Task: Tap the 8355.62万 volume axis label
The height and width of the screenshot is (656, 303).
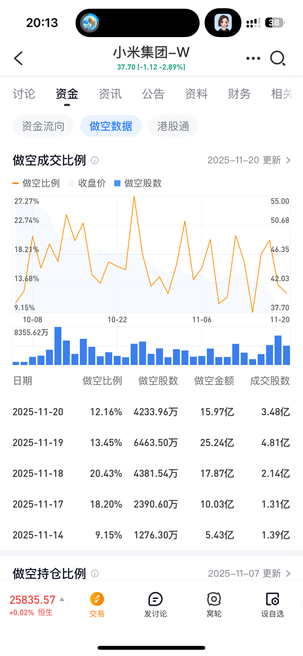Action: pyautogui.click(x=31, y=333)
